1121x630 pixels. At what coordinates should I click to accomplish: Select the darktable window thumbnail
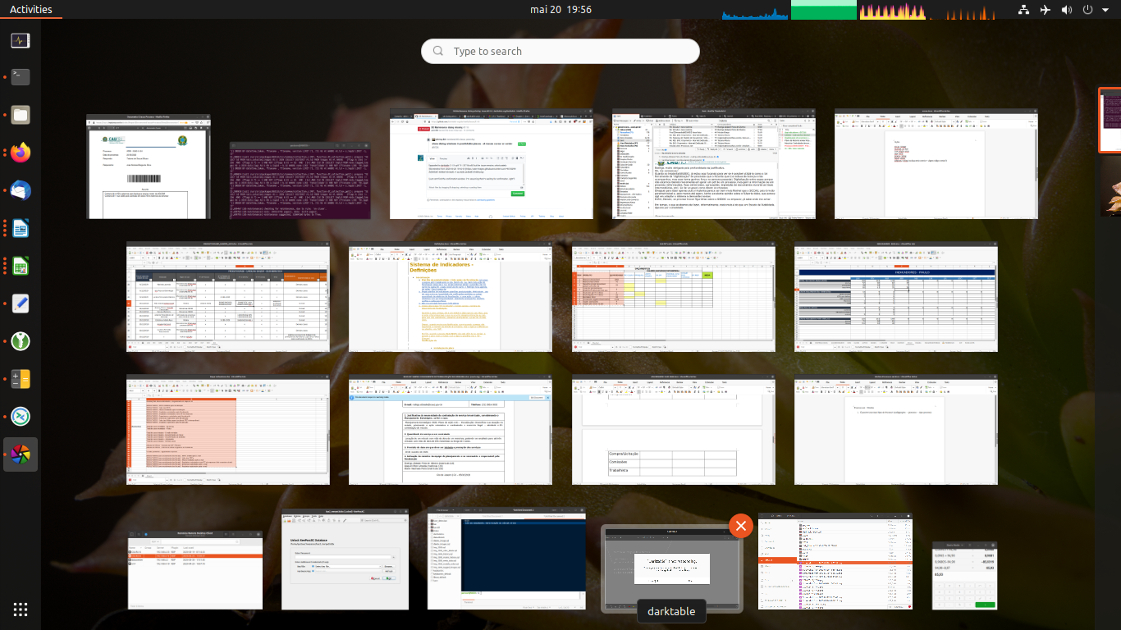pos(671,568)
